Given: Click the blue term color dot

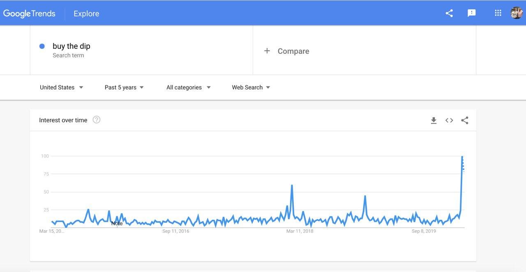Looking at the screenshot, I should (42, 46).
